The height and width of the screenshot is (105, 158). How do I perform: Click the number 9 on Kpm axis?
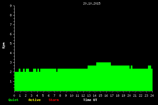pos(11,6)
